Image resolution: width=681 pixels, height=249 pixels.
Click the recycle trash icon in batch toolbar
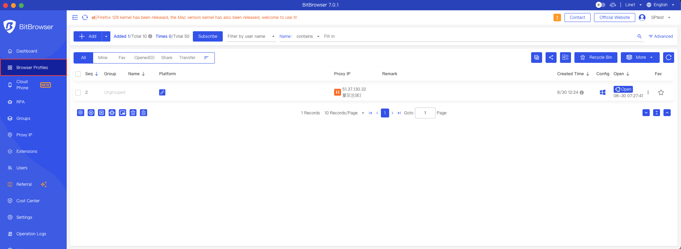[x=133, y=113]
